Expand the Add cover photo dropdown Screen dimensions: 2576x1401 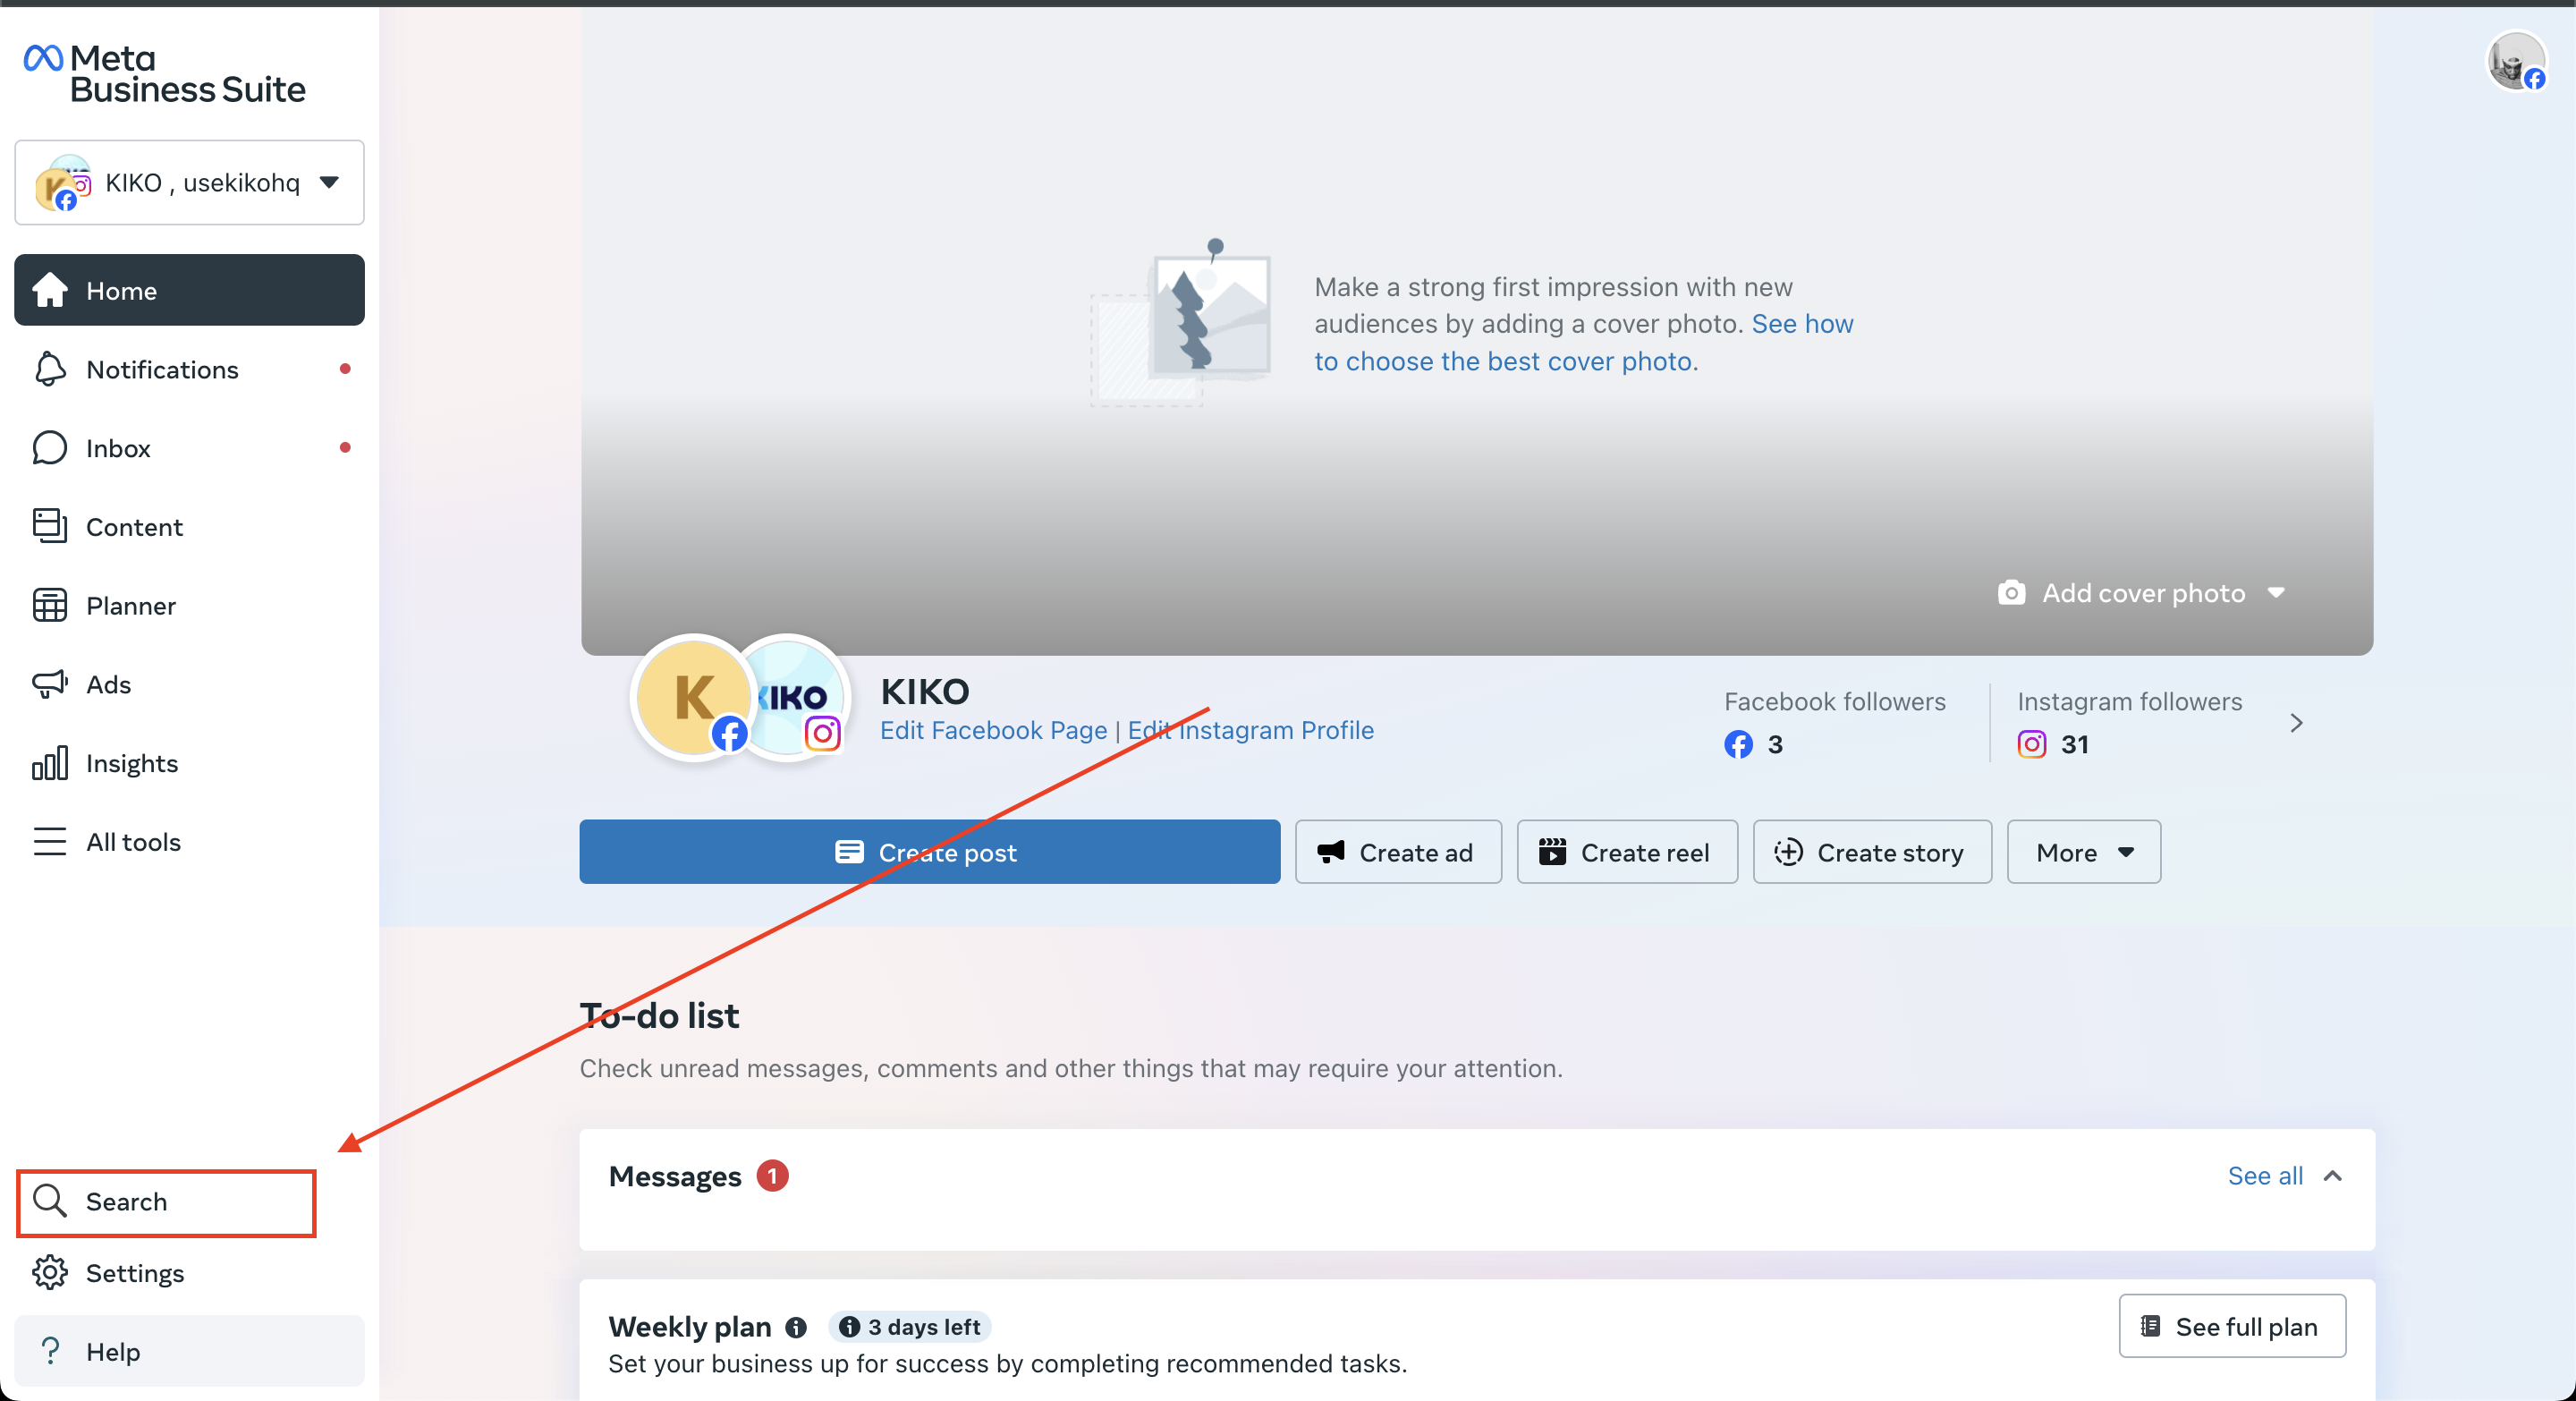point(2276,593)
